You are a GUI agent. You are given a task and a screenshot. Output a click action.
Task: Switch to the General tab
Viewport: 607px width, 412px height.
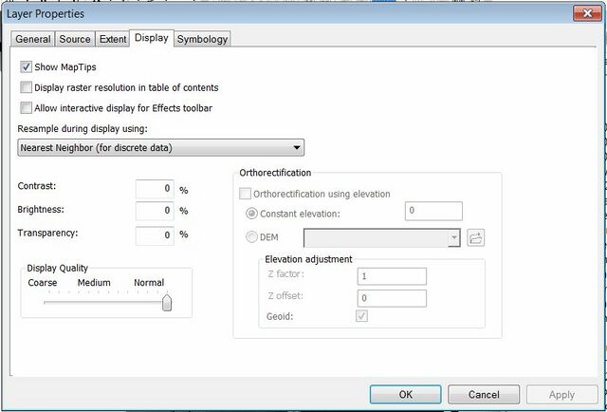point(33,39)
